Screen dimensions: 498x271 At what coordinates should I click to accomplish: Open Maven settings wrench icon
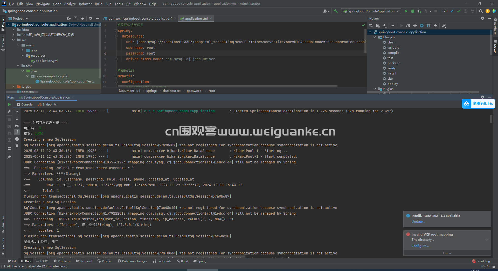(444, 26)
